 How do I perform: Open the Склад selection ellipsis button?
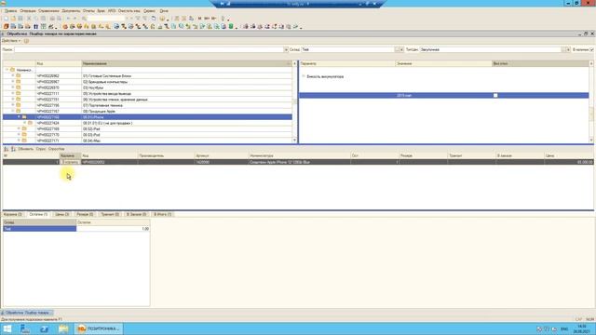point(398,49)
